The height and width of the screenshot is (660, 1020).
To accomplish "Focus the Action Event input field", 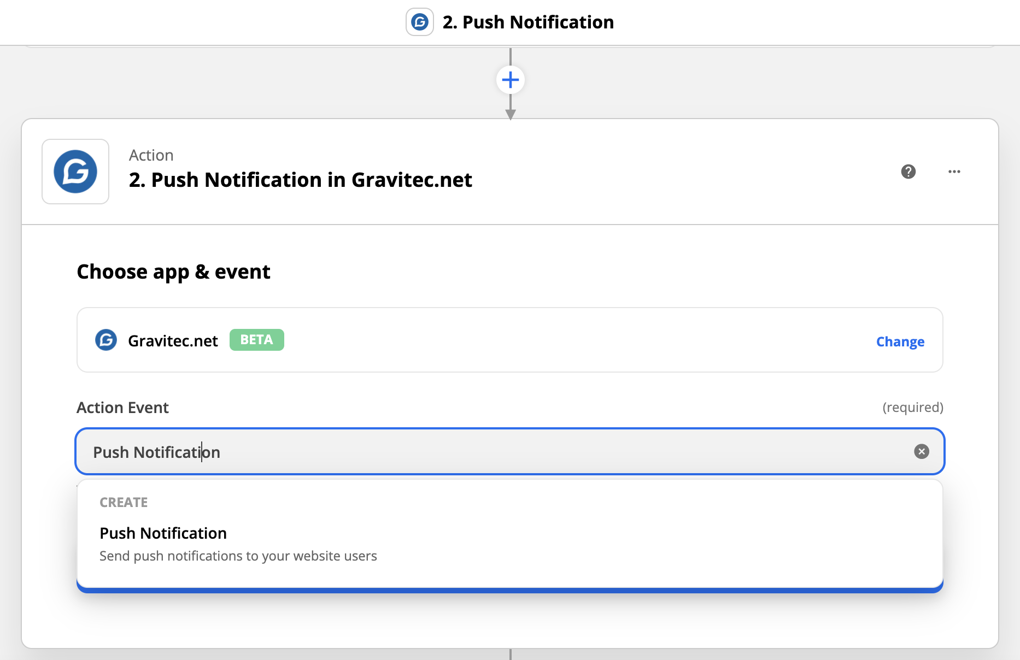I will pos(510,451).
